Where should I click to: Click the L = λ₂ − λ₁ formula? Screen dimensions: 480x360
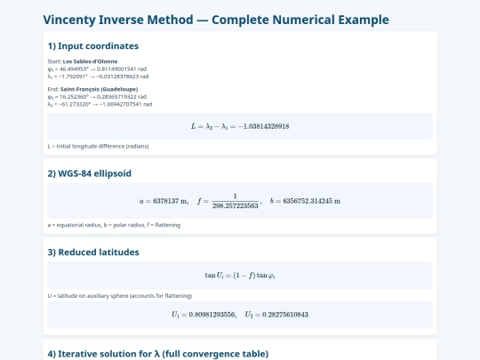coord(240,126)
